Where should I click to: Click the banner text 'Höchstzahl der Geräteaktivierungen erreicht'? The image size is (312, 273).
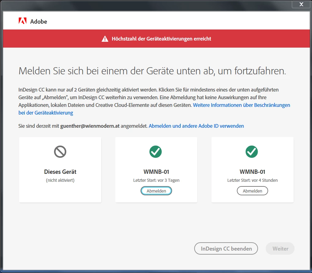(x=161, y=39)
